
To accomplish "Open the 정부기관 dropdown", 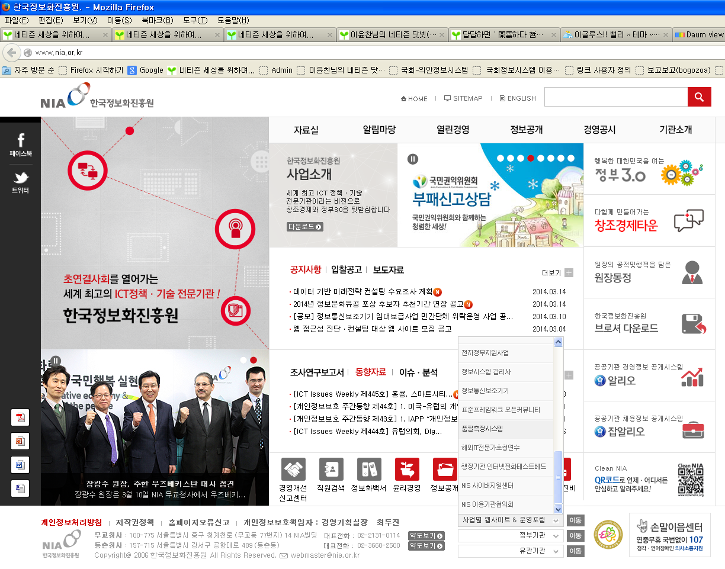I will click(x=511, y=536).
